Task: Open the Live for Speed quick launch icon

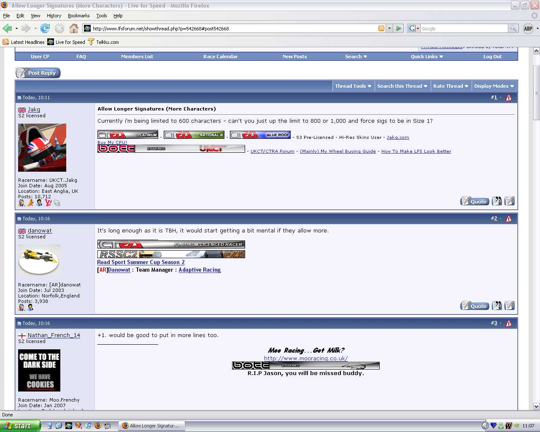Action: [69, 426]
